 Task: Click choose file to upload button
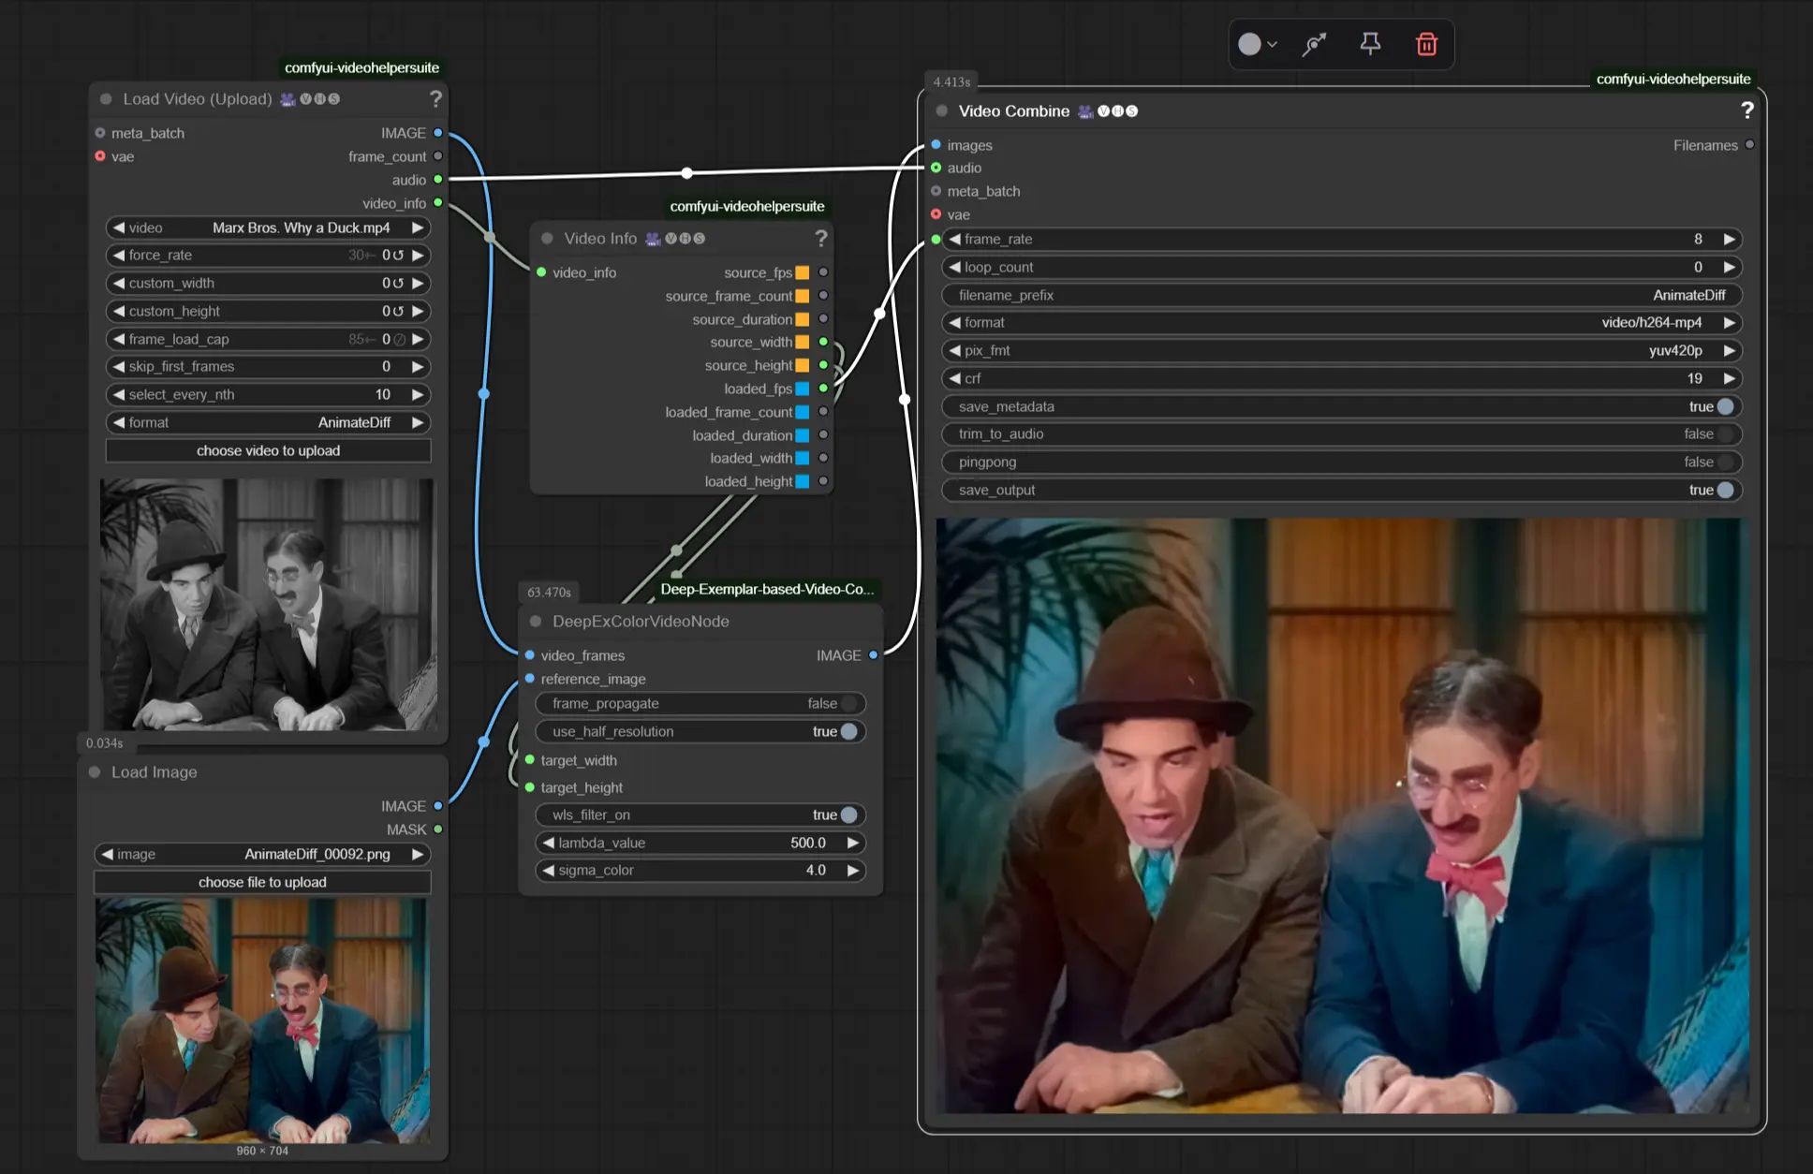262,883
